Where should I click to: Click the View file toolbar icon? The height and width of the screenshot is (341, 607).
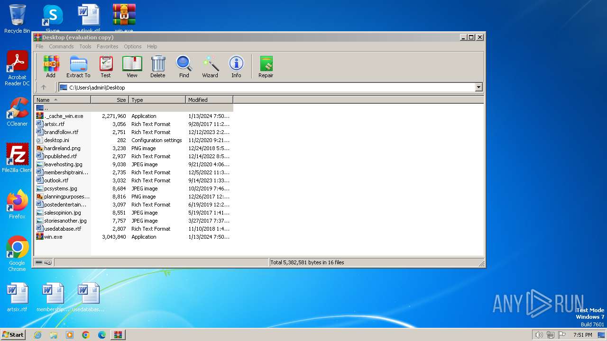coord(132,67)
